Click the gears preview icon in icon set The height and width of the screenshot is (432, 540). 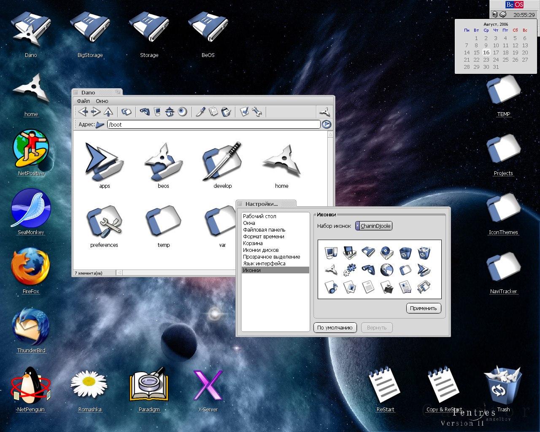(x=350, y=270)
